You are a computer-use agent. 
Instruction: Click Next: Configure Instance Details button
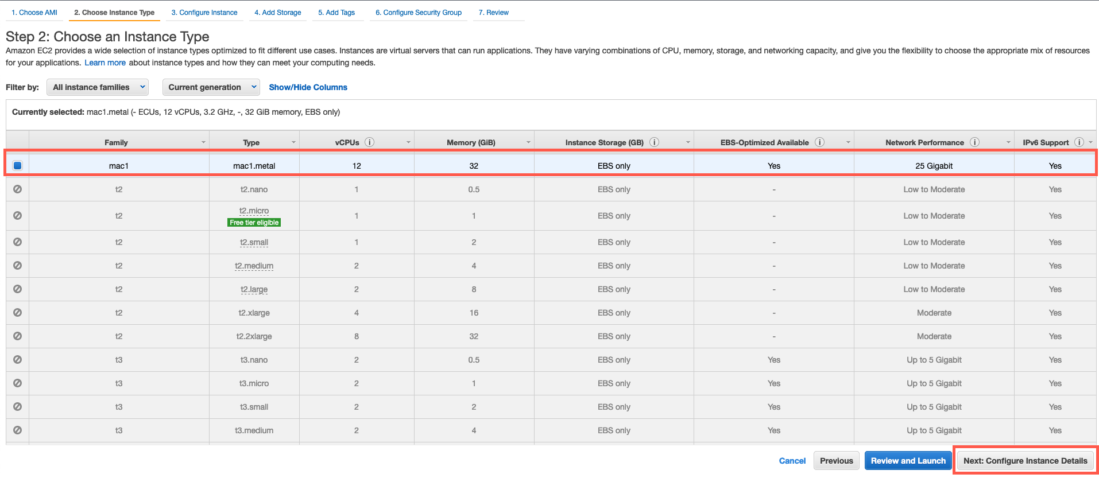click(1025, 461)
